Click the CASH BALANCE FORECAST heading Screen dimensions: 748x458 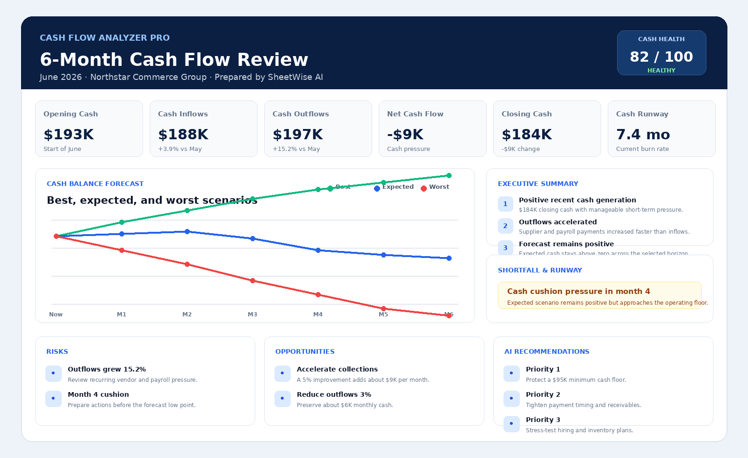95,184
